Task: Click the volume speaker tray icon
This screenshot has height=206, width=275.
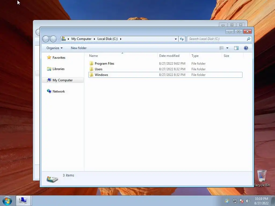Action: [x=248, y=201]
